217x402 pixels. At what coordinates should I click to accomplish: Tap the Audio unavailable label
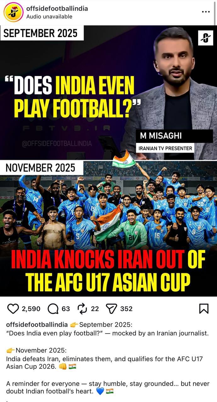pyautogui.click(x=49, y=17)
